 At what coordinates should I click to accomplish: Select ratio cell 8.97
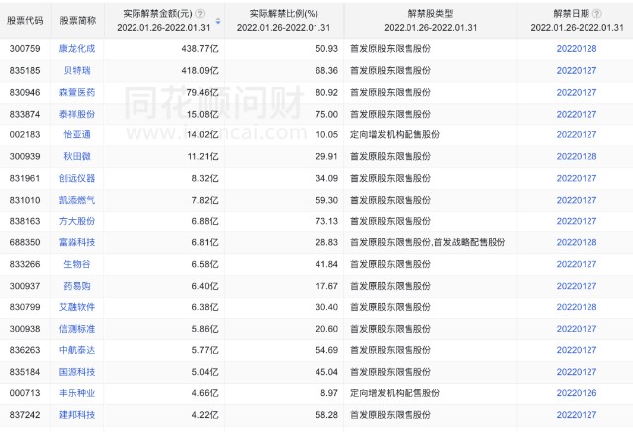click(329, 393)
